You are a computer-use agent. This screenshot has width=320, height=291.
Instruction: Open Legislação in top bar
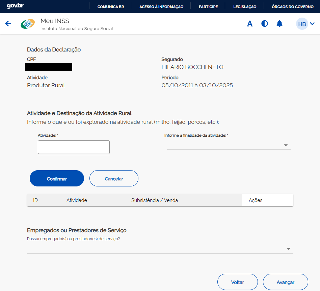pyautogui.click(x=245, y=7)
